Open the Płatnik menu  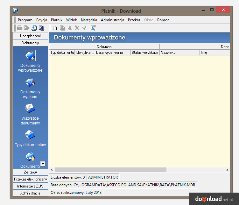(x=57, y=20)
